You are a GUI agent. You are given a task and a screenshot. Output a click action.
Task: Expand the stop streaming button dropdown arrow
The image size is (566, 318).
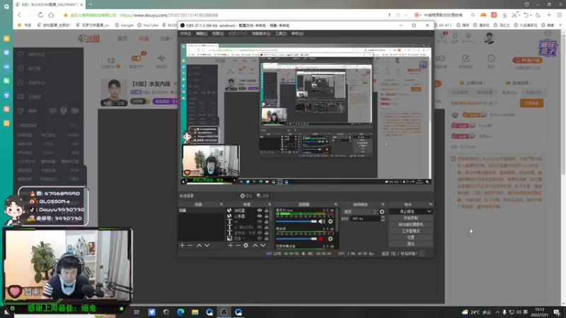(429, 211)
